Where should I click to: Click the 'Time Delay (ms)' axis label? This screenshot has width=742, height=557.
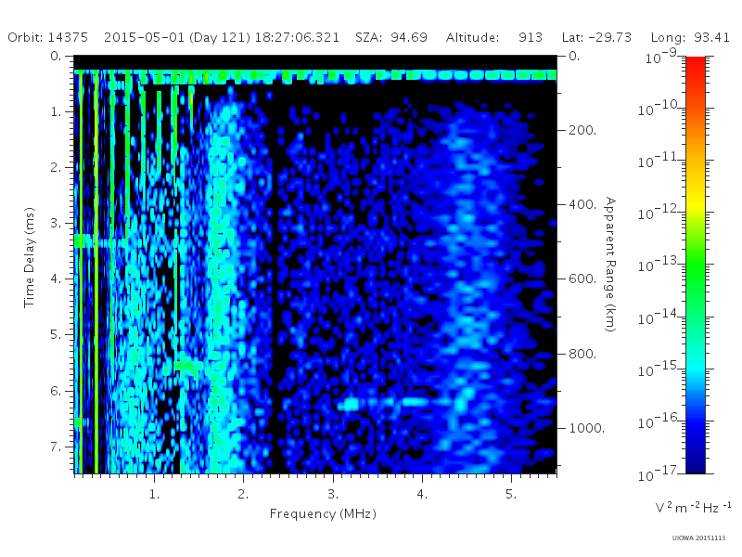(30, 257)
